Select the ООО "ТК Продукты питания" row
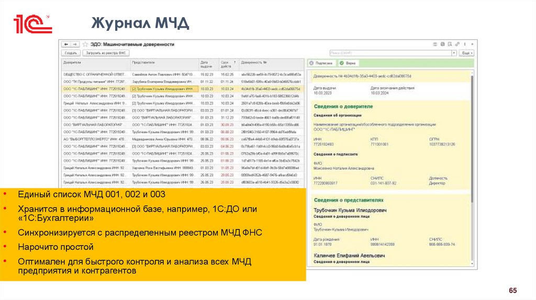This screenshot has height=300, width=536. tap(182, 82)
